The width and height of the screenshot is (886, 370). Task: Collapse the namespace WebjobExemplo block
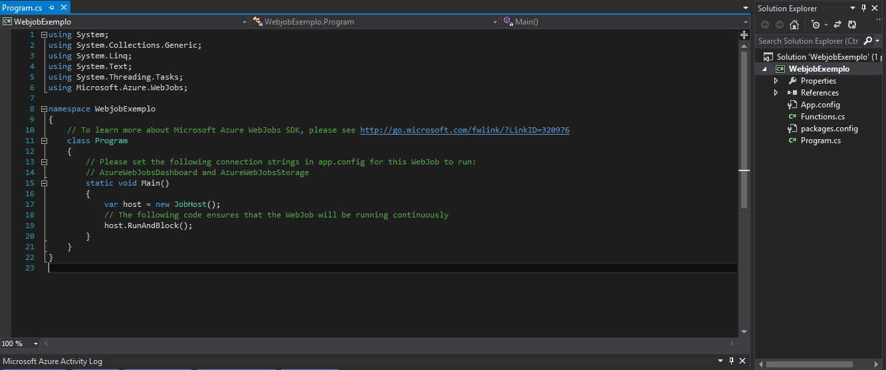tap(44, 109)
